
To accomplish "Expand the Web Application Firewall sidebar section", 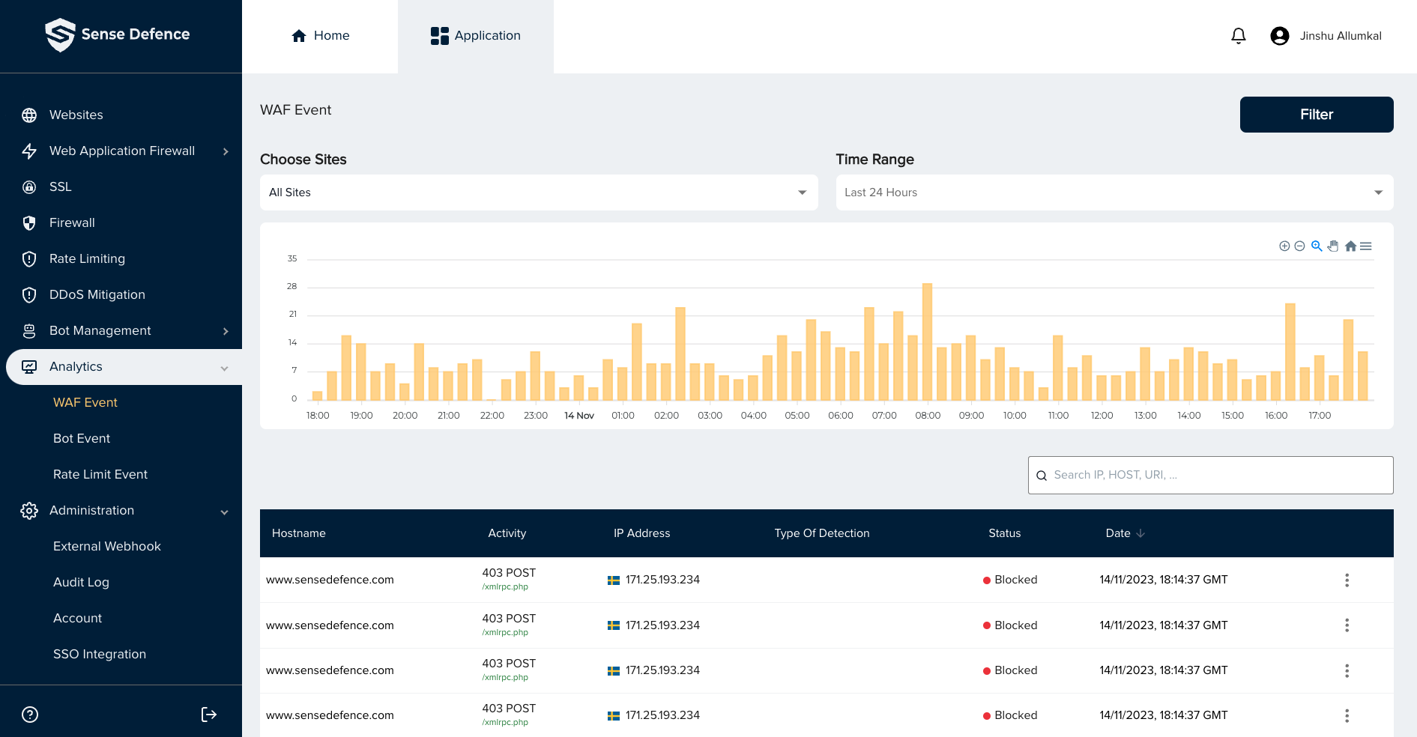I will [x=225, y=151].
